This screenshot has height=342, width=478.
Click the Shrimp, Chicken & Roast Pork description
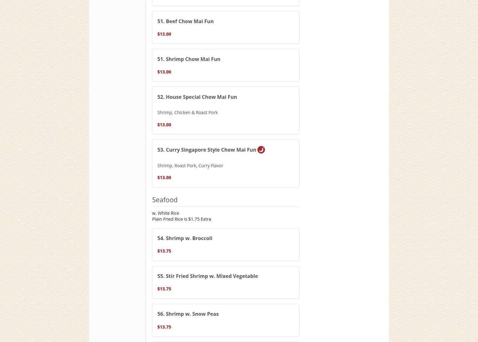pos(187,112)
